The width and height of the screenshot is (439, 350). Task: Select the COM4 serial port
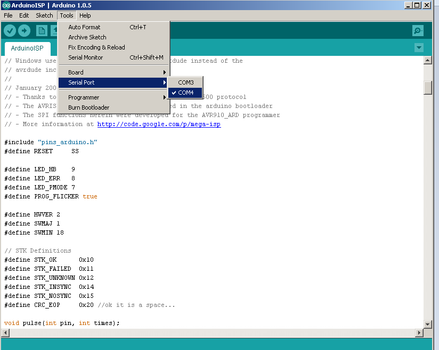(x=185, y=93)
